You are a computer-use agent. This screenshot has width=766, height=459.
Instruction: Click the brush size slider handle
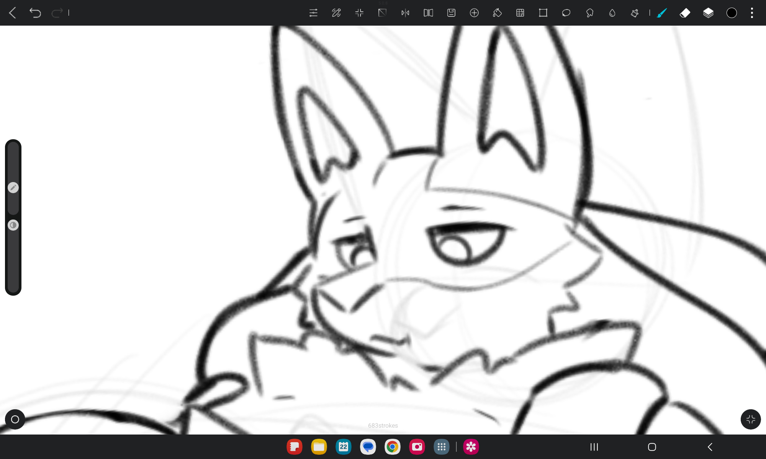pos(13,187)
